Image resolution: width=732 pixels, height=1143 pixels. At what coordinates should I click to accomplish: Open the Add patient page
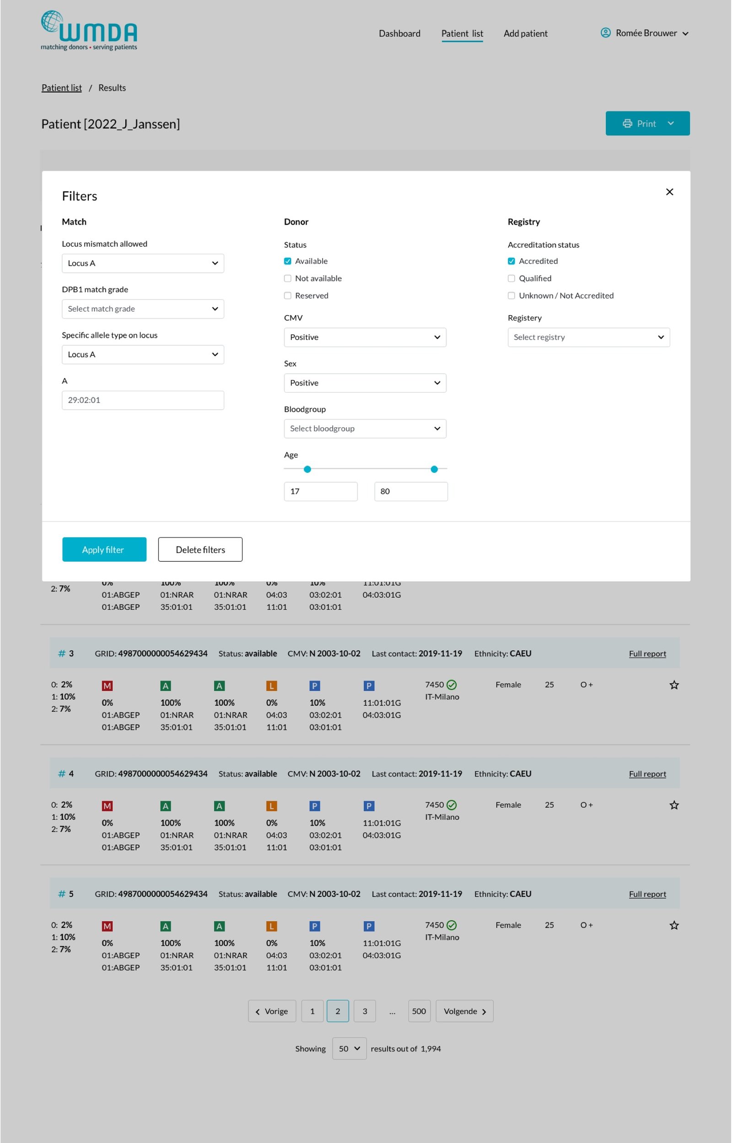click(x=525, y=33)
